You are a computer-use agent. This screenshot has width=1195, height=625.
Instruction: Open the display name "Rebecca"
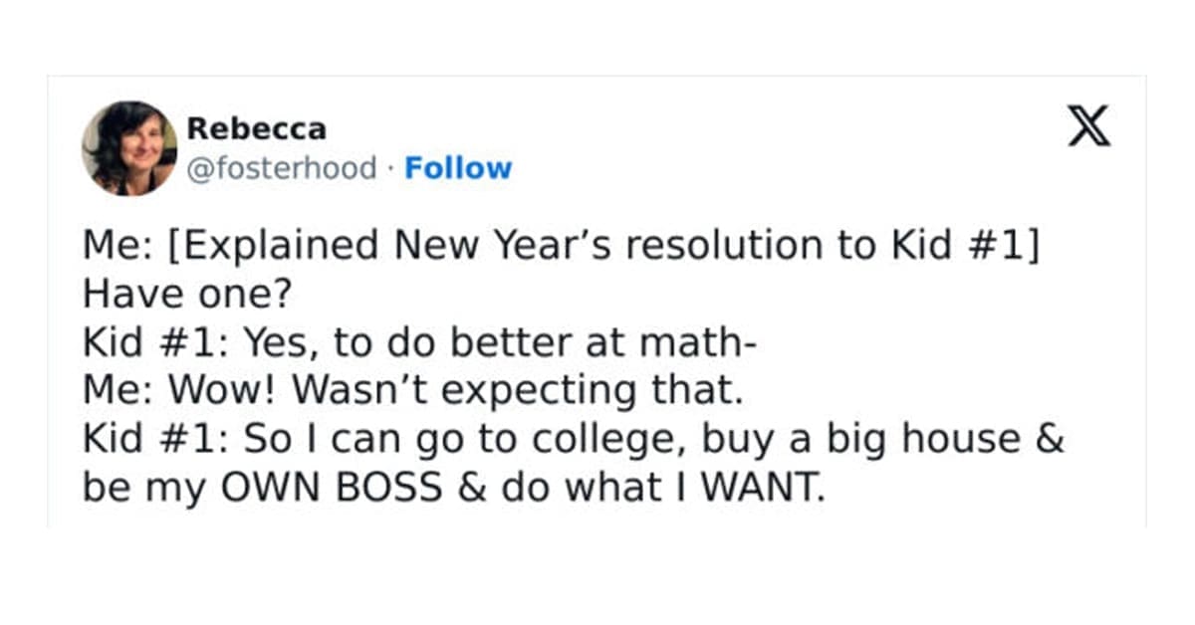pyautogui.click(x=256, y=128)
